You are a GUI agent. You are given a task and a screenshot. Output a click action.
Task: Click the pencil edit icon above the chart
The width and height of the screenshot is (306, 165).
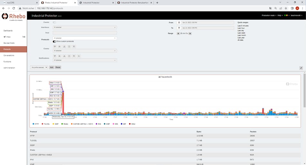pos(301,68)
